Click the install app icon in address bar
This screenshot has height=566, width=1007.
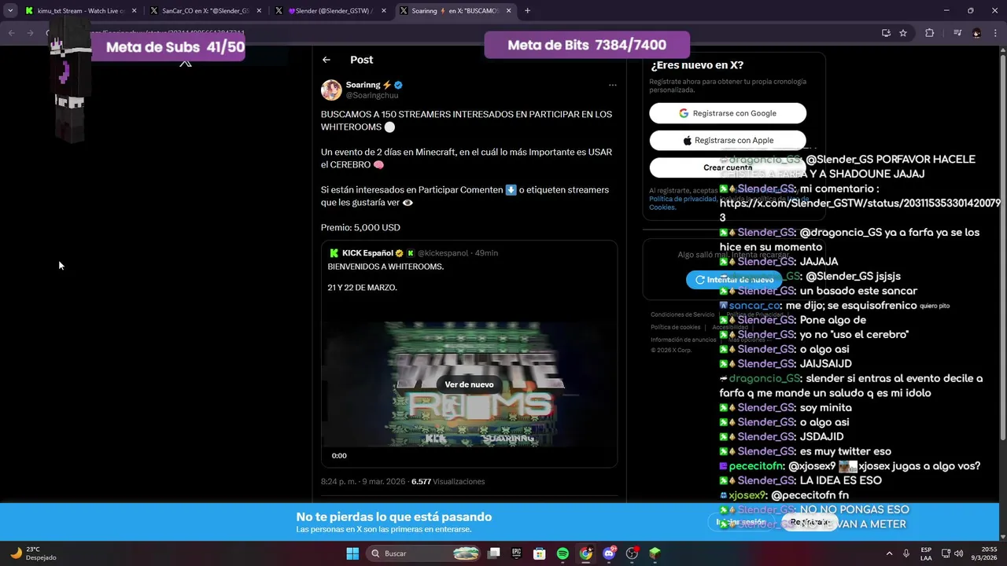point(886,33)
